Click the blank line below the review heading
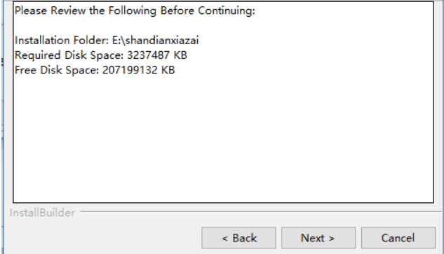Viewport: 444px width, 254px height. pos(223,25)
